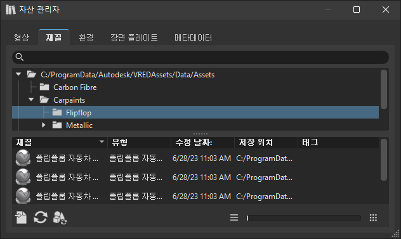Click the material list vertical scrollbar
The width and height of the screenshot is (401, 239).
coord(384,160)
